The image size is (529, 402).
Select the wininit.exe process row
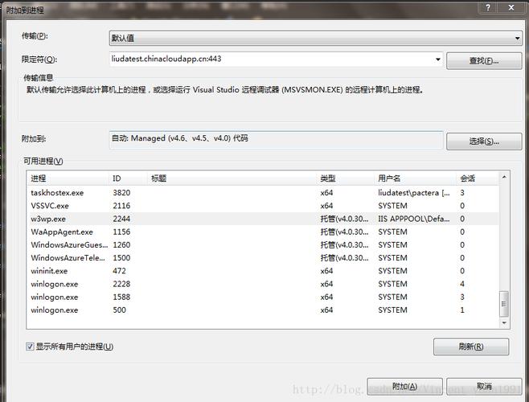coord(262,271)
